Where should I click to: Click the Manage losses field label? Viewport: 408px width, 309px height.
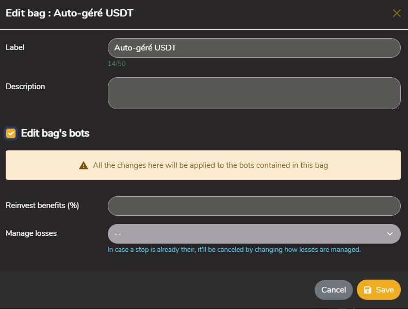tap(31, 233)
